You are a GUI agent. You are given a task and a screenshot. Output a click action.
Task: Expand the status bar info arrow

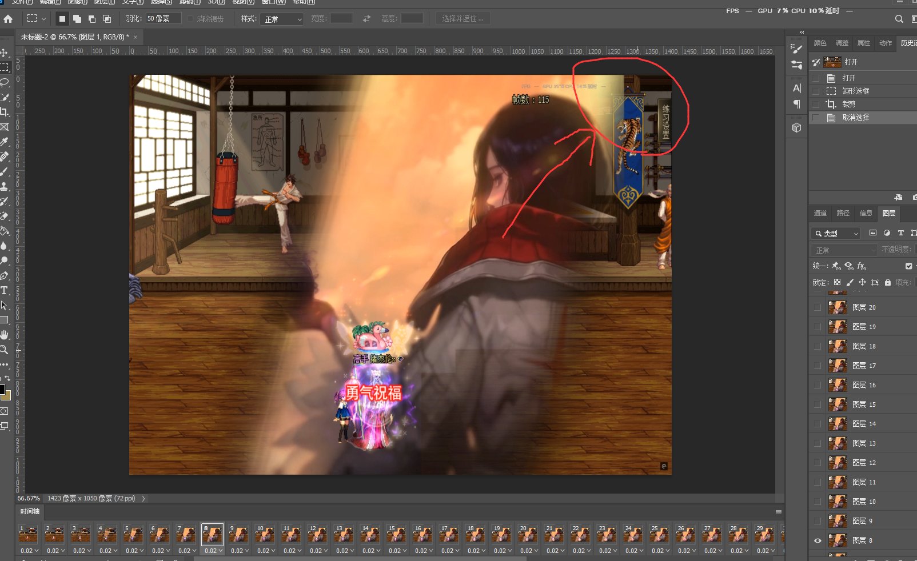pos(143,498)
